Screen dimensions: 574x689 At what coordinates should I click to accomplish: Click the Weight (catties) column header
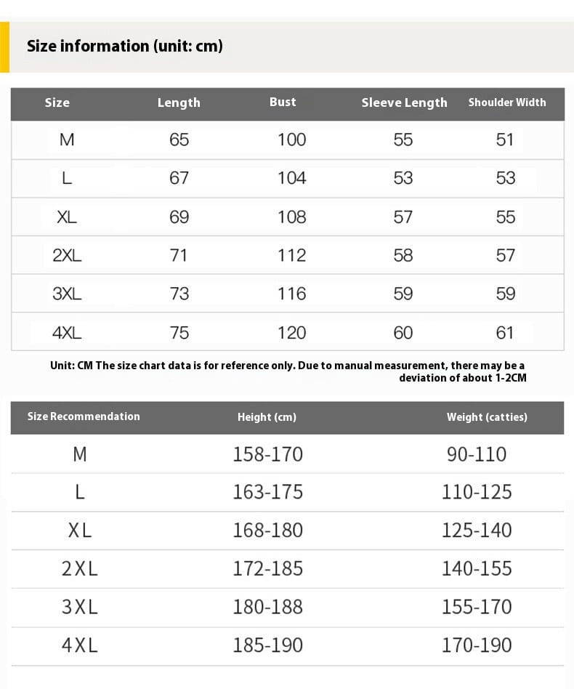click(487, 417)
